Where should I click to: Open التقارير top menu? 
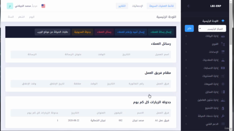tap(122, 6)
